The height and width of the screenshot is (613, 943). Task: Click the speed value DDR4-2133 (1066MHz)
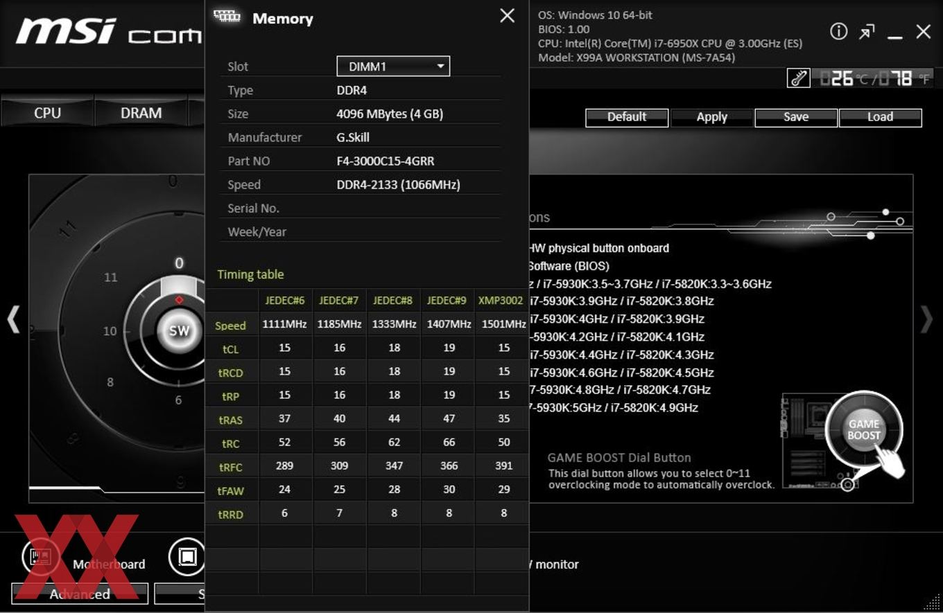point(399,184)
